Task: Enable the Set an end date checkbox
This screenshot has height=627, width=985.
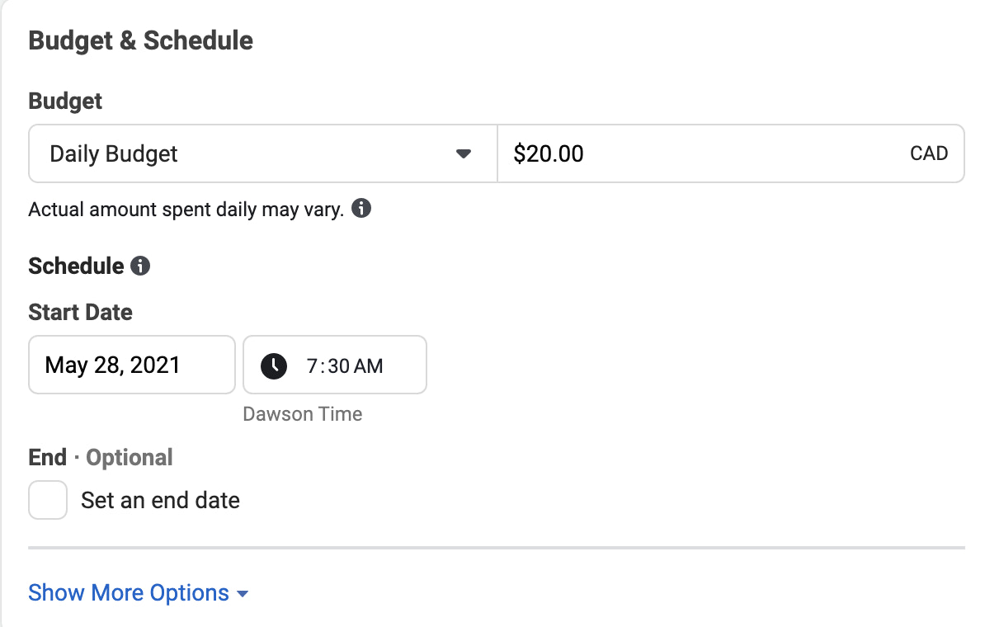Action: (47, 499)
